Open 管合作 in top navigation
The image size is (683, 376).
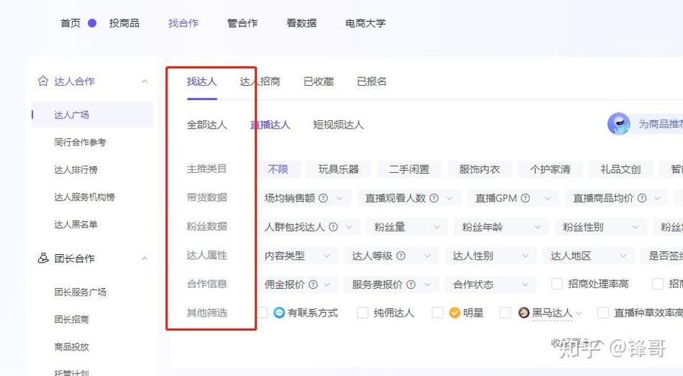point(242,23)
